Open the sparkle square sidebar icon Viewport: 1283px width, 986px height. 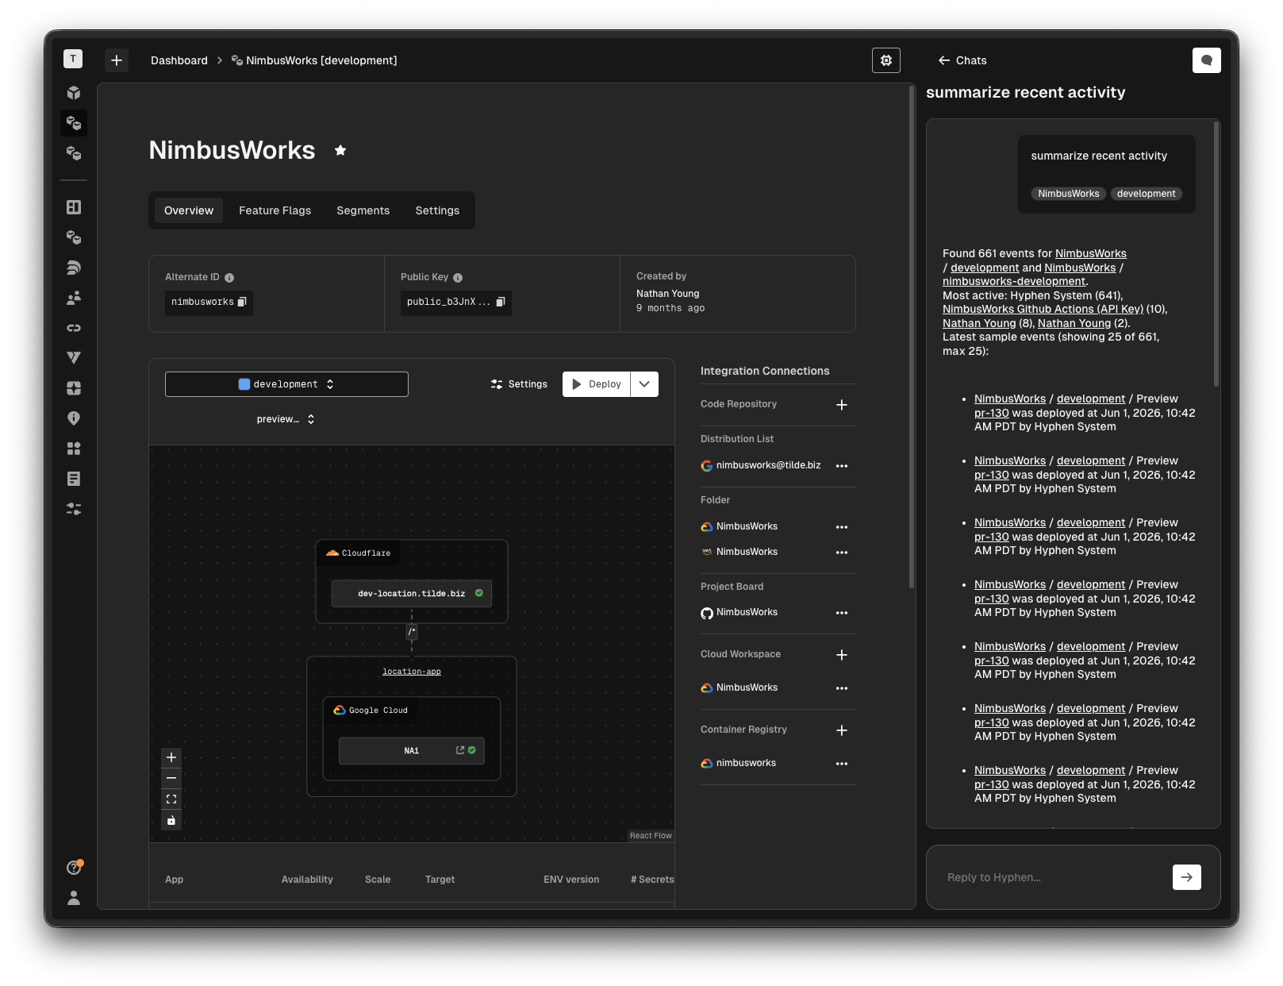click(x=74, y=388)
